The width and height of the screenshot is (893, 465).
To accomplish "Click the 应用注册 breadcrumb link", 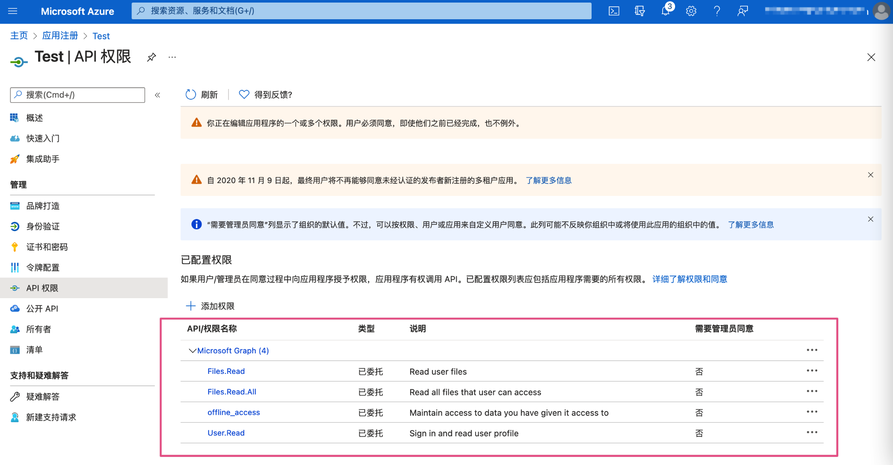I will pyautogui.click(x=60, y=36).
